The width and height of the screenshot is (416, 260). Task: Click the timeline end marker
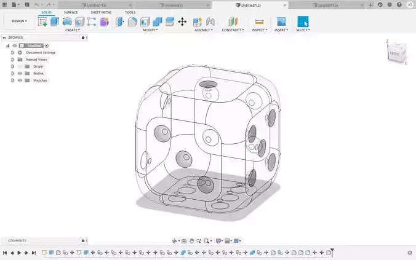coord(332,252)
